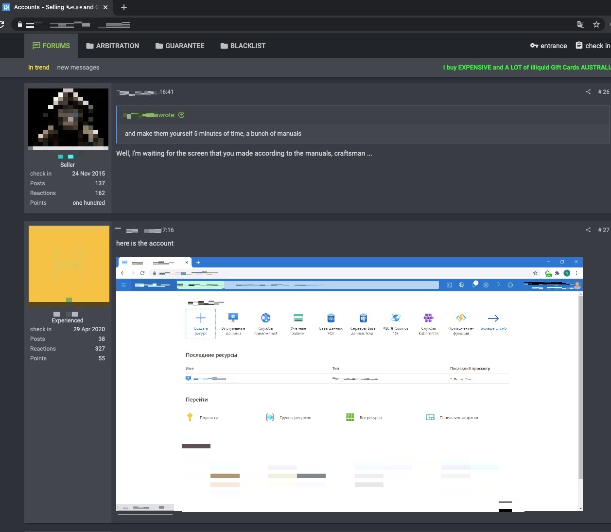Screen dimensions: 611x532
Task: Open the FORUMS tab
Action: point(51,46)
